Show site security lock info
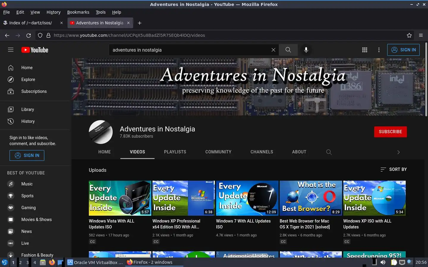Screen dimensions: 428x267 48,35
